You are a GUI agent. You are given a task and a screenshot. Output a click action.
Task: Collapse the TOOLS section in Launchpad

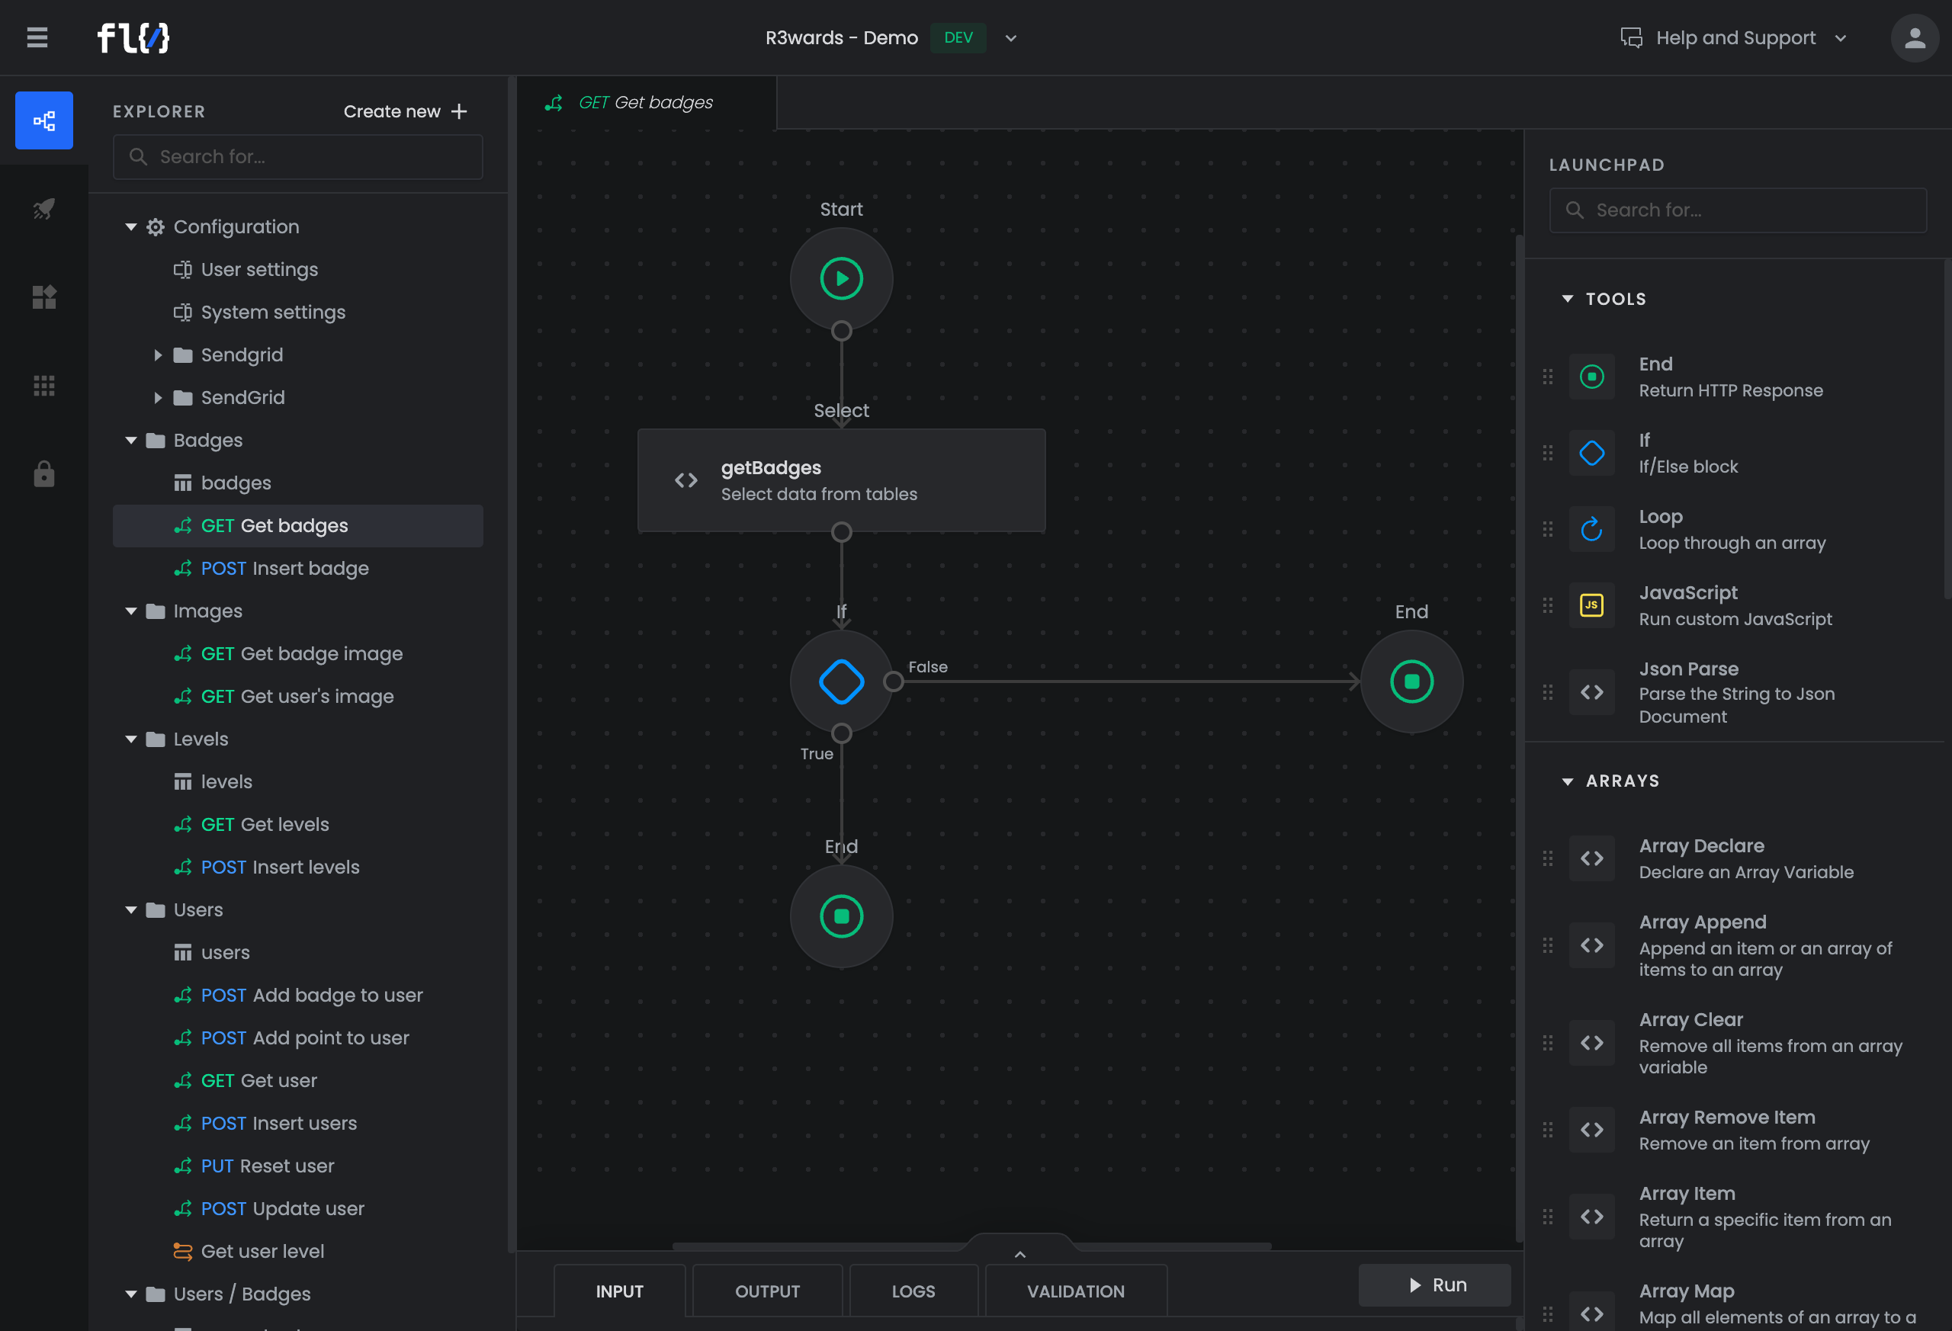point(1566,299)
